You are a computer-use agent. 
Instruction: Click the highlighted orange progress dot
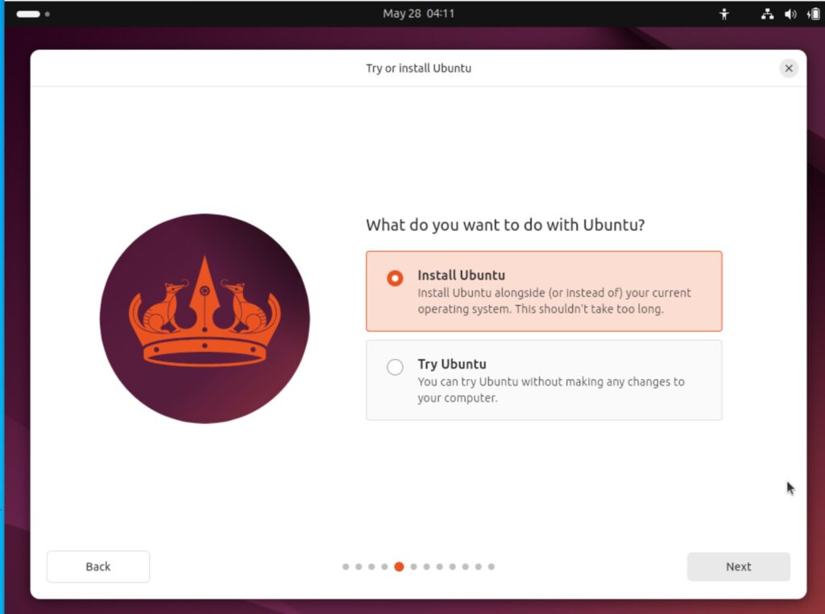(400, 567)
